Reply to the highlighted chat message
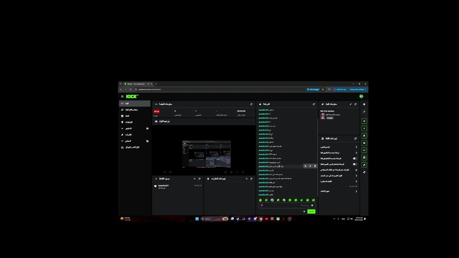The height and width of the screenshot is (258, 459). click(x=306, y=166)
